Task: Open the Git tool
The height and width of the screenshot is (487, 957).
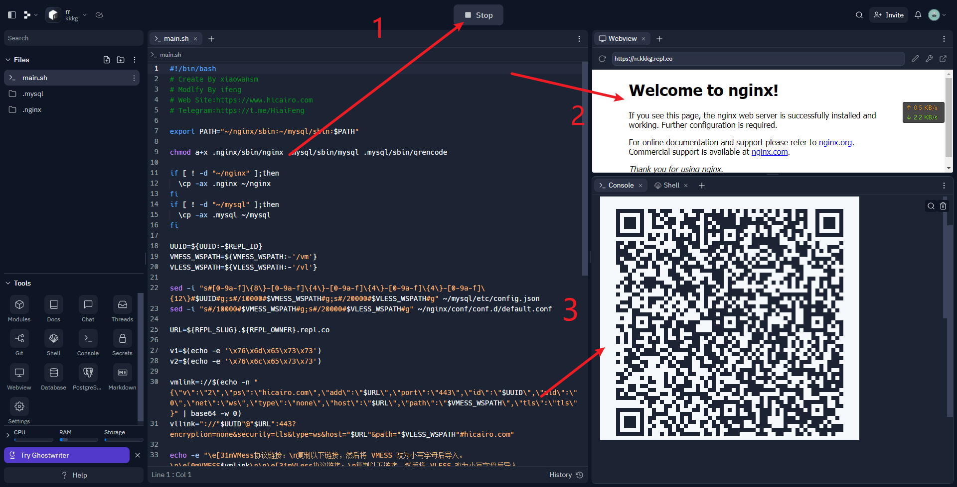Action: point(19,339)
